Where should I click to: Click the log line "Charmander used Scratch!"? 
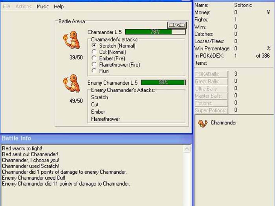pyautogui.click(x=30, y=166)
